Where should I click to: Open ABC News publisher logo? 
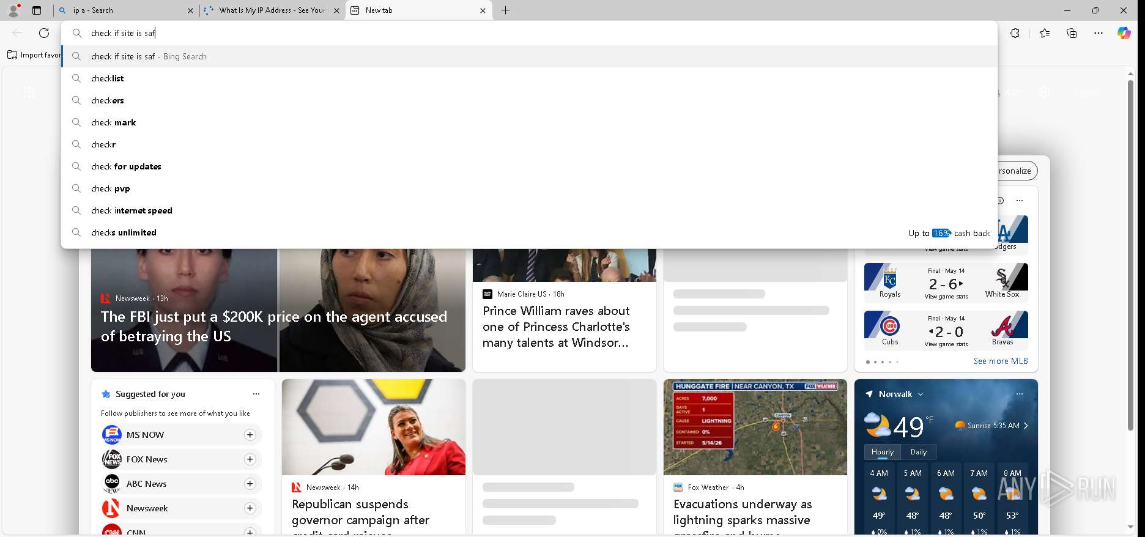pos(111,484)
